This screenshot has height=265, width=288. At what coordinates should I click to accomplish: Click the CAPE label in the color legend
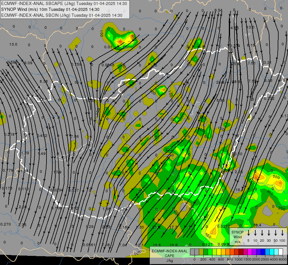pos(169,256)
